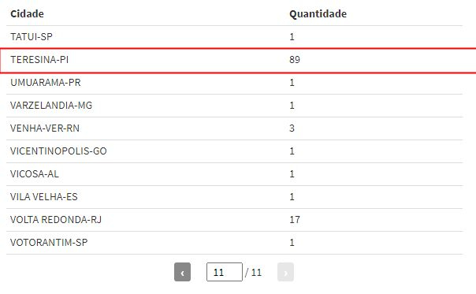Viewport: 476px width, 294px height.
Task: Select the VILA VELHA-ES city entry
Action: point(44,197)
